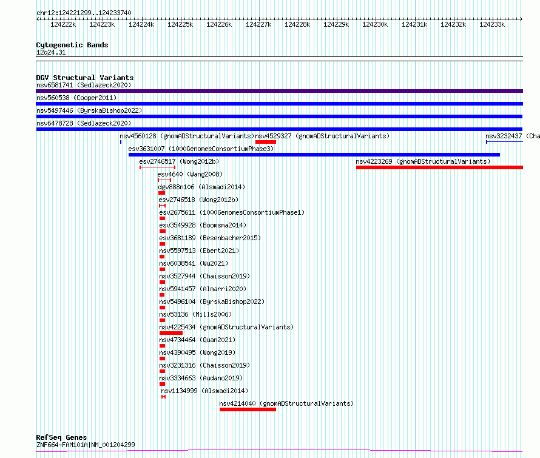Click the Cytogenetic Bands track title
The image size is (540, 458).
point(72,45)
